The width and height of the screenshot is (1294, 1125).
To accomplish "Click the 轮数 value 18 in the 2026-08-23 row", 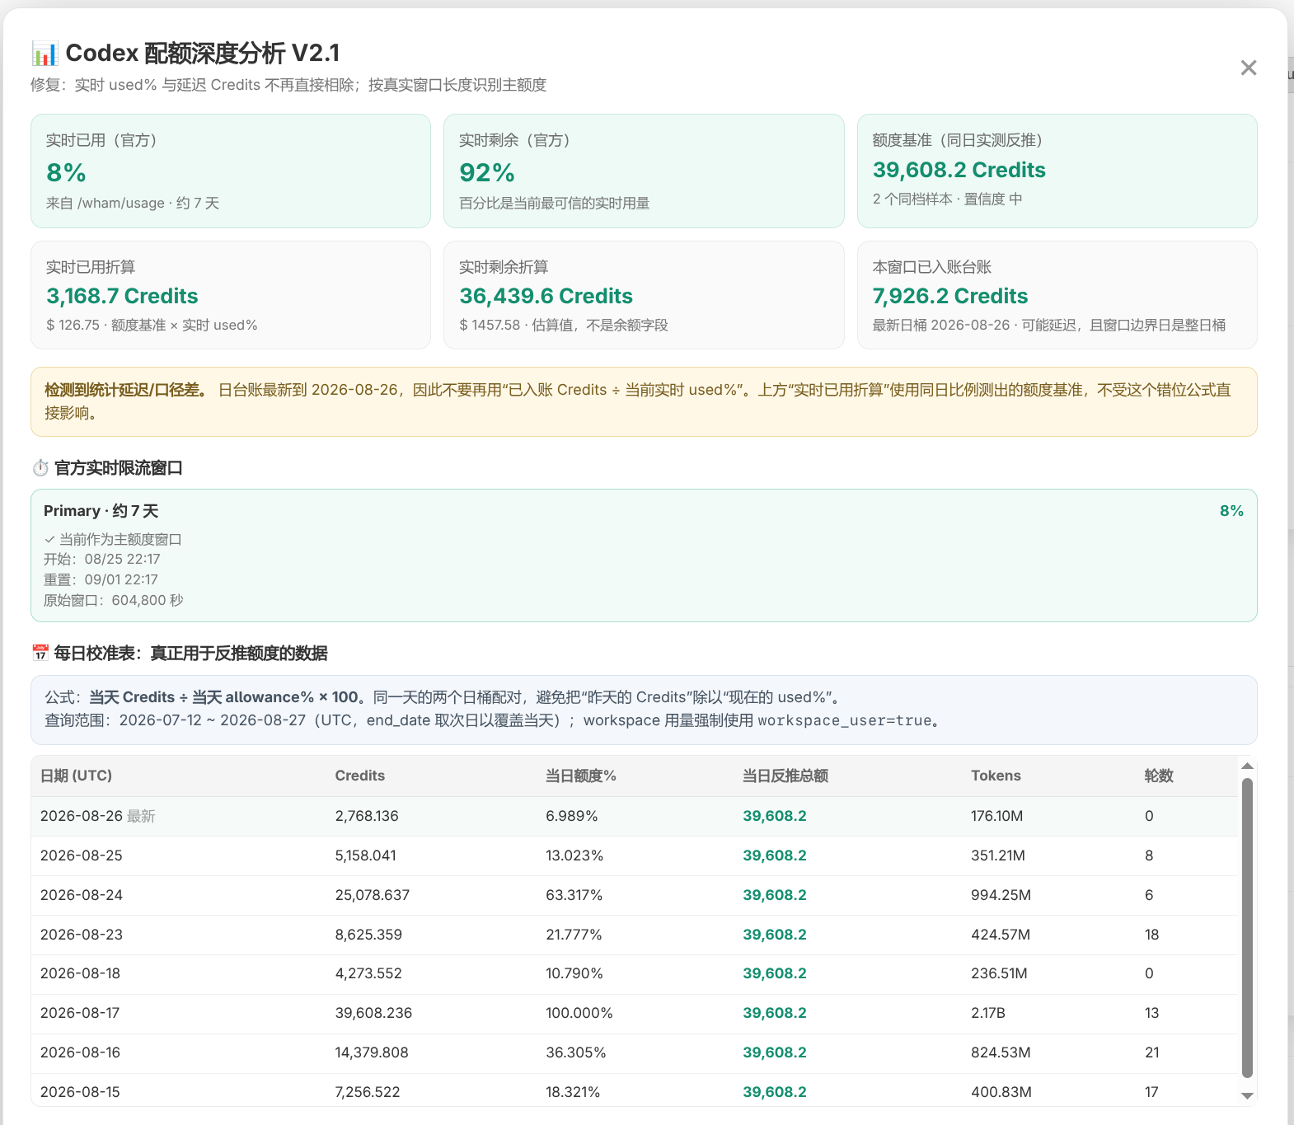I will (1152, 935).
